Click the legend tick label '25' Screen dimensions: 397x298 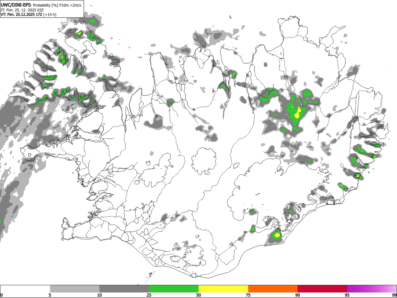coord(149,295)
